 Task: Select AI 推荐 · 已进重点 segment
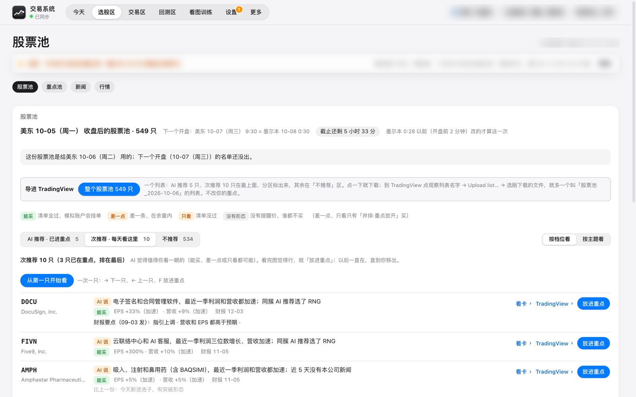(x=53, y=239)
